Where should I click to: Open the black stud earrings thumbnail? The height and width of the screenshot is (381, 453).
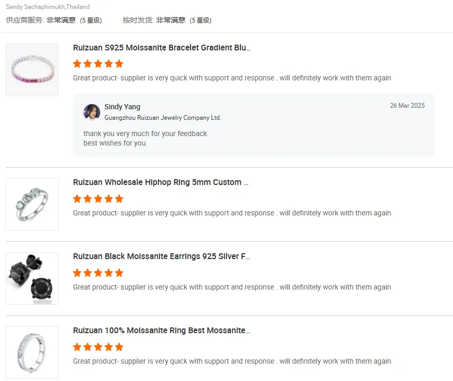[x=32, y=279]
